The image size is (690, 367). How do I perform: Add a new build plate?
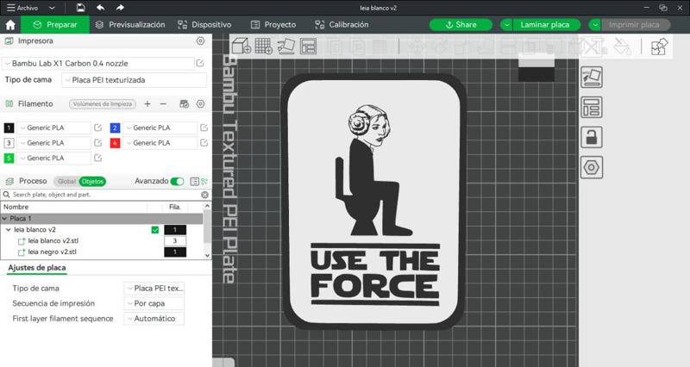pyautogui.click(x=264, y=47)
